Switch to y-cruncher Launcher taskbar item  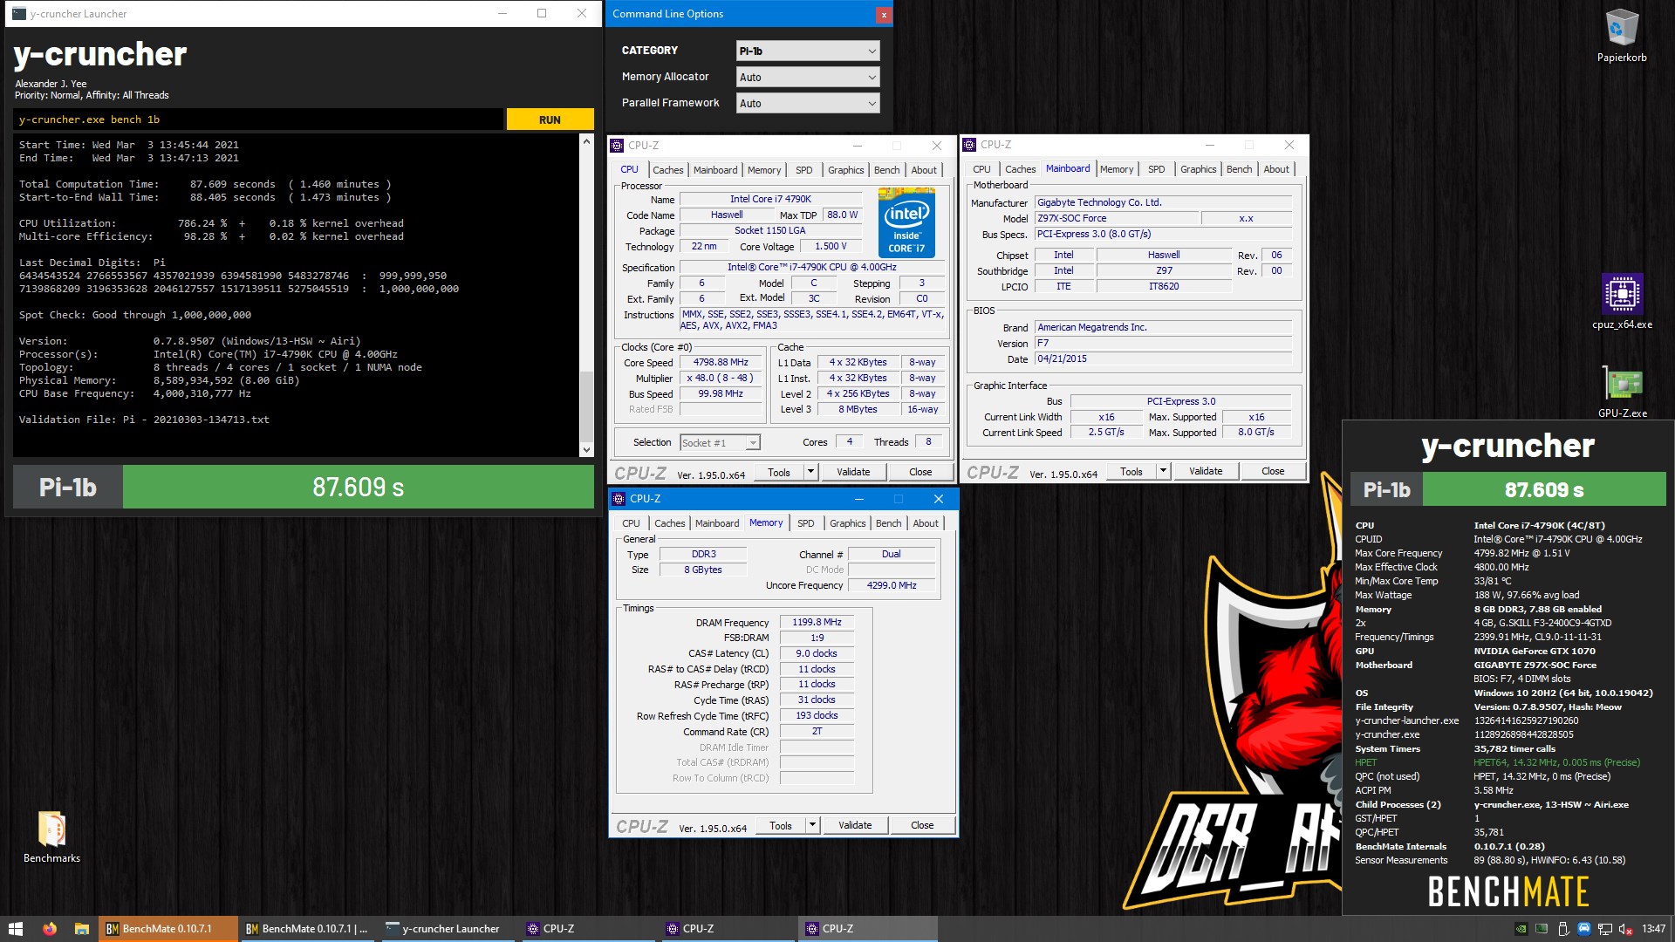point(448,929)
